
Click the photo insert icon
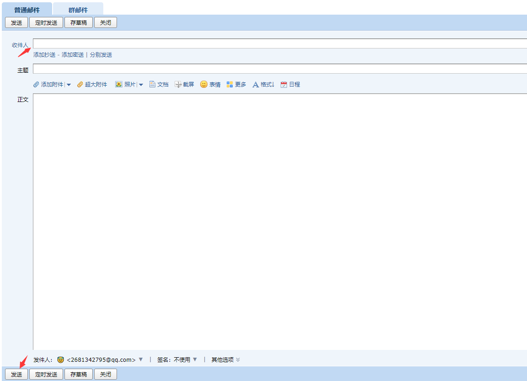point(119,85)
